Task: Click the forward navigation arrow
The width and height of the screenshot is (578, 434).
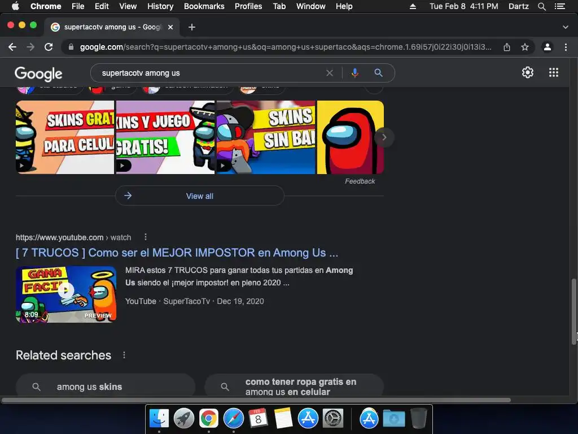Action: pyautogui.click(x=30, y=47)
